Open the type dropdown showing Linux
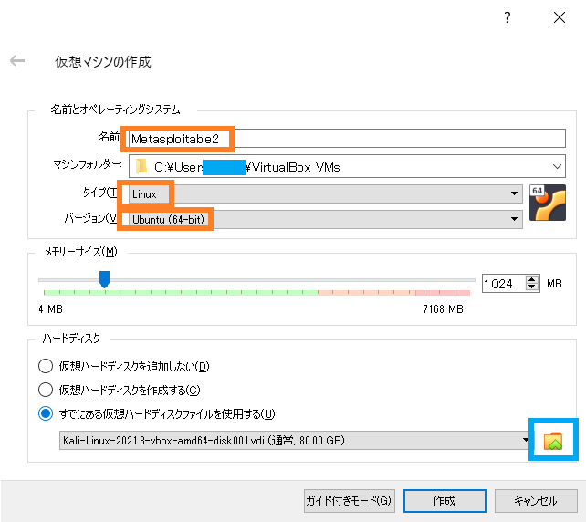 326,194
